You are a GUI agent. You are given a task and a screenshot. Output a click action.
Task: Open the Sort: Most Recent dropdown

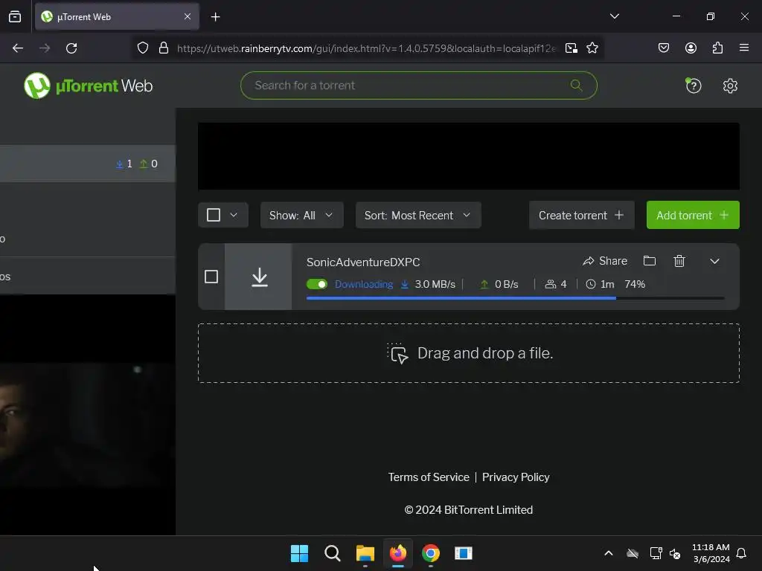(x=418, y=215)
